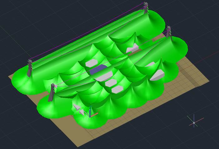Select the right-side pylon tower
The height and width of the screenshot is (149, 219).
click(169, 32)
